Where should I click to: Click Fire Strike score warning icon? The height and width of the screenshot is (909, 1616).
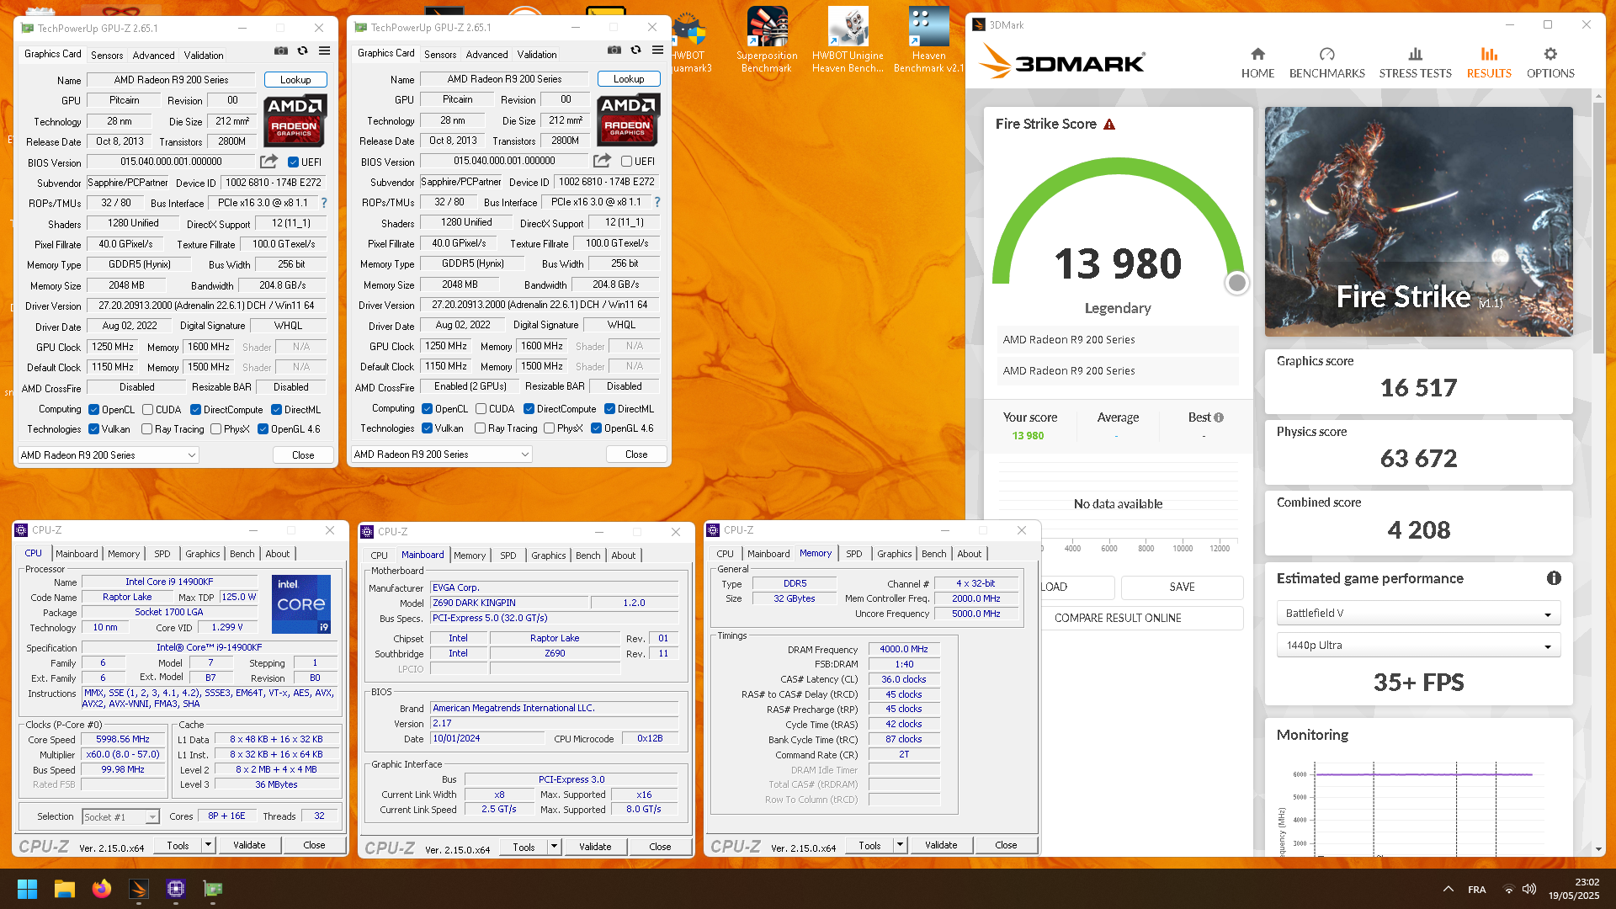(x=1109, y=125)
